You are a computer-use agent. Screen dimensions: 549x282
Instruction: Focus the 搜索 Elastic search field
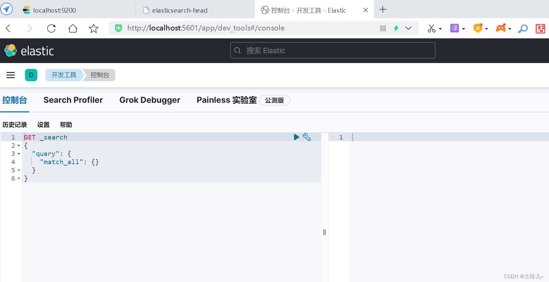tap(332, 50)
